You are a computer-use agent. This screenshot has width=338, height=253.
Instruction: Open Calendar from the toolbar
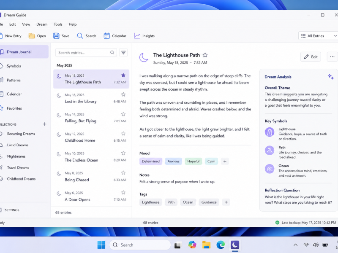114,36
